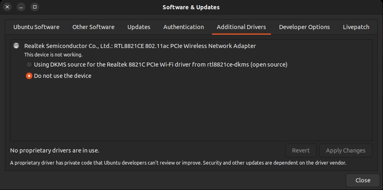Click the Realtek RTL8821CE adapter device name
Screen dimensions: 383x190
click(x=140, y=46)
